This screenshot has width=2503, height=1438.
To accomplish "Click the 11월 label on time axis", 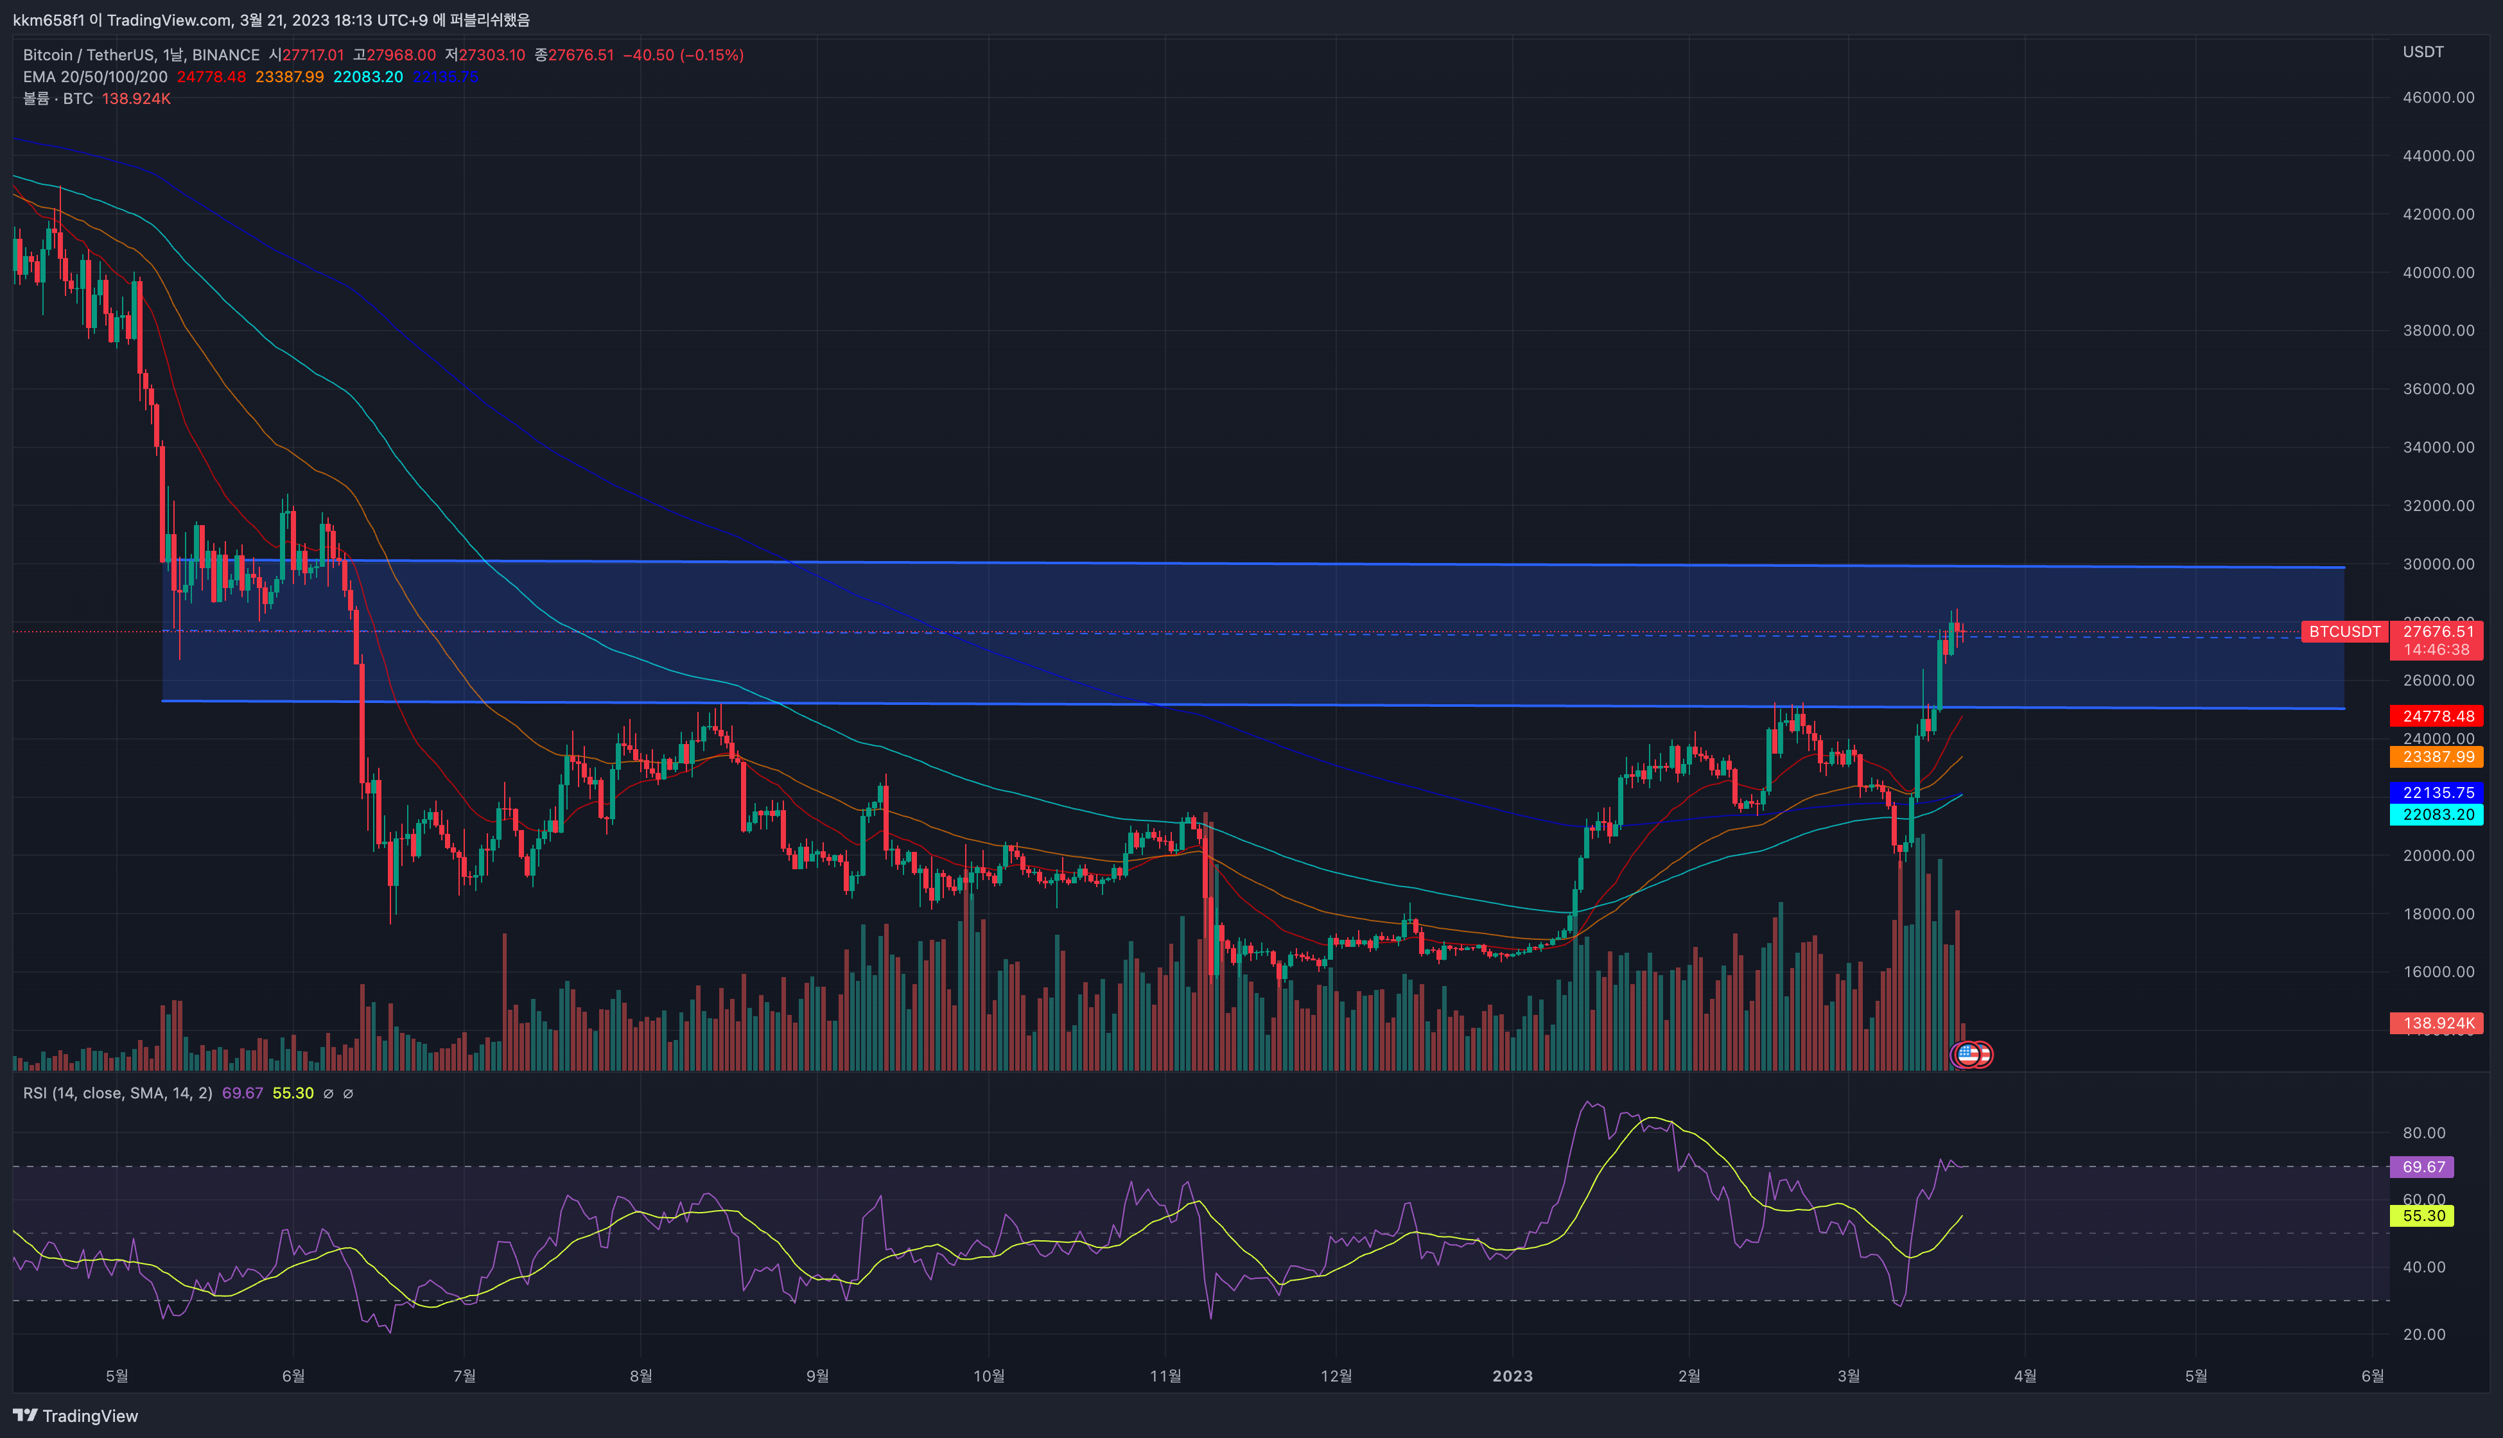I will (1165, 1376).
